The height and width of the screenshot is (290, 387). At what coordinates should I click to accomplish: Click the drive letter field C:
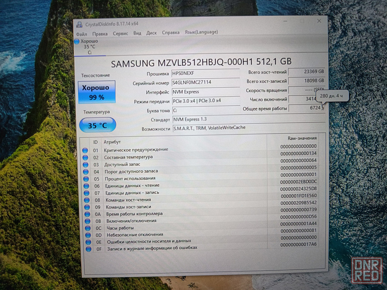[x=206, y=110]
